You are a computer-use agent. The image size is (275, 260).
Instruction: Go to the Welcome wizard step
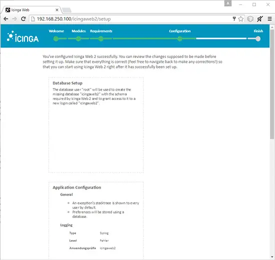coord(56,31)
